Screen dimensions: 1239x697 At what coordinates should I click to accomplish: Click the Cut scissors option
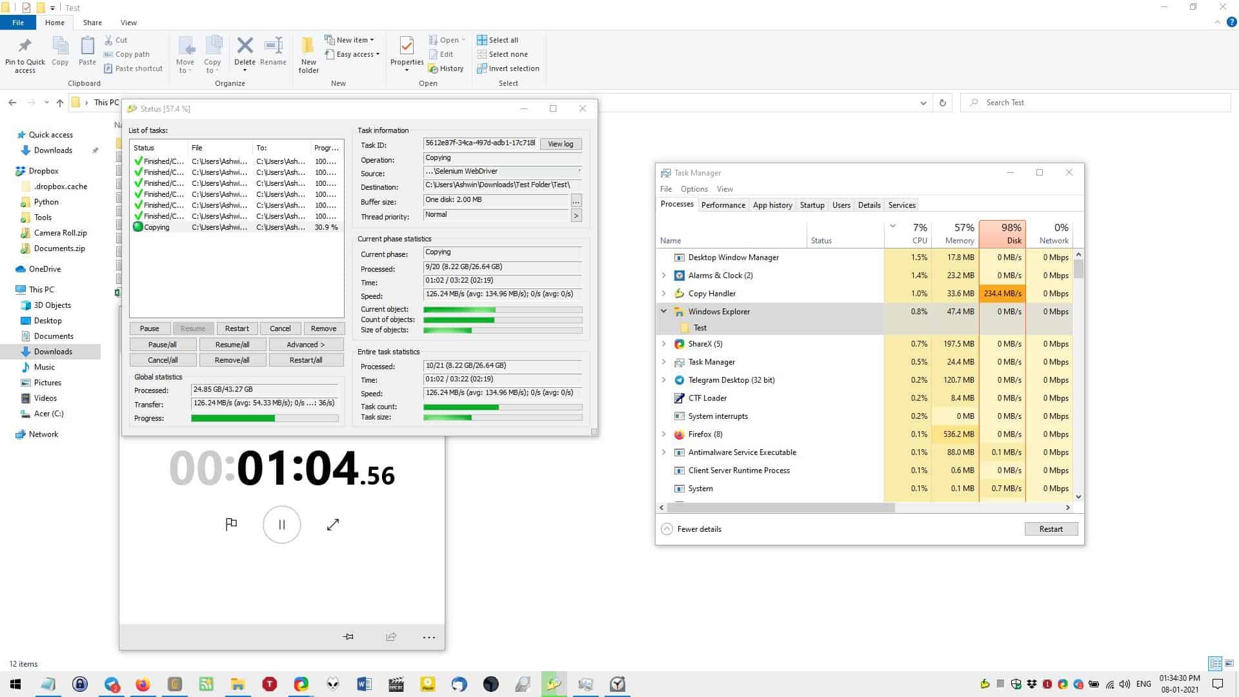pyautogui.click(x=116, y=40)
